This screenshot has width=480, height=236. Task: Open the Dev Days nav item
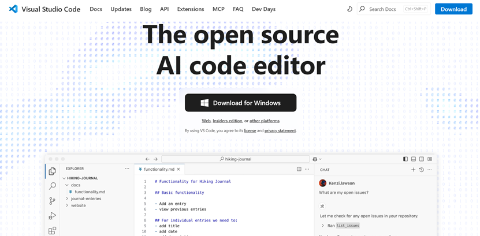tap(263, 9)
